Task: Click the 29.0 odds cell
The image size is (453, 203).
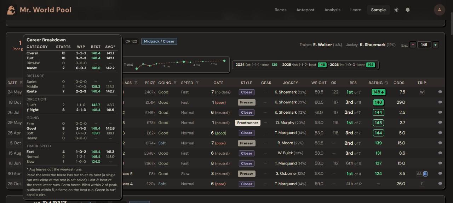Action: pos(401,102)
